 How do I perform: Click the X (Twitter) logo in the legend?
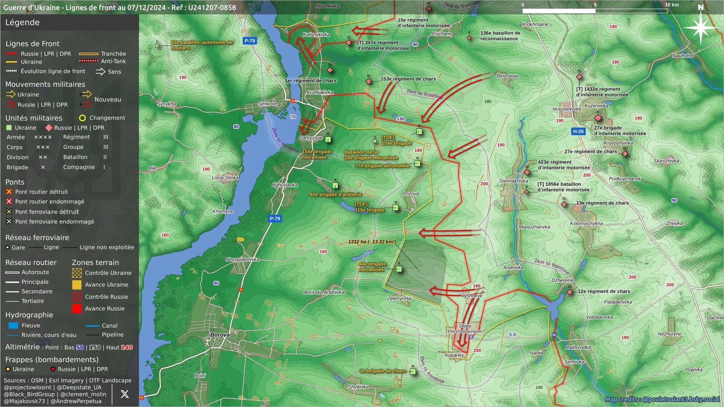tap(125, 394)
